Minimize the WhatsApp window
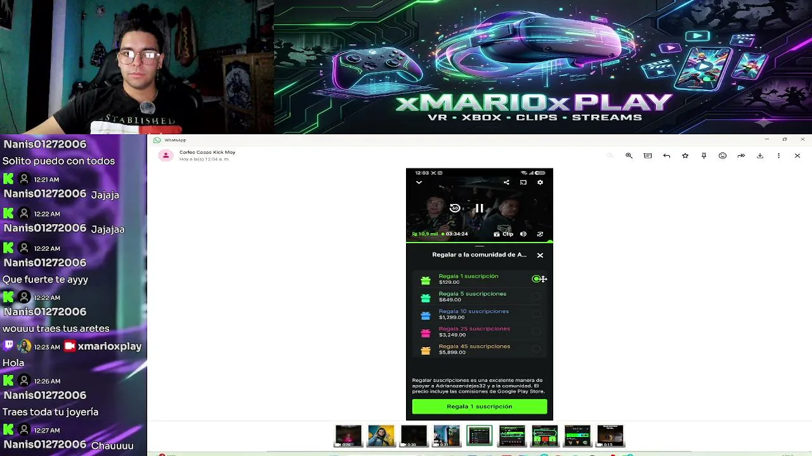 [766, 139]
